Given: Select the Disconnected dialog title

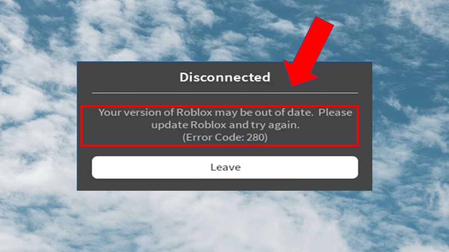Looking at the screenshot, I should pos(225,77).
